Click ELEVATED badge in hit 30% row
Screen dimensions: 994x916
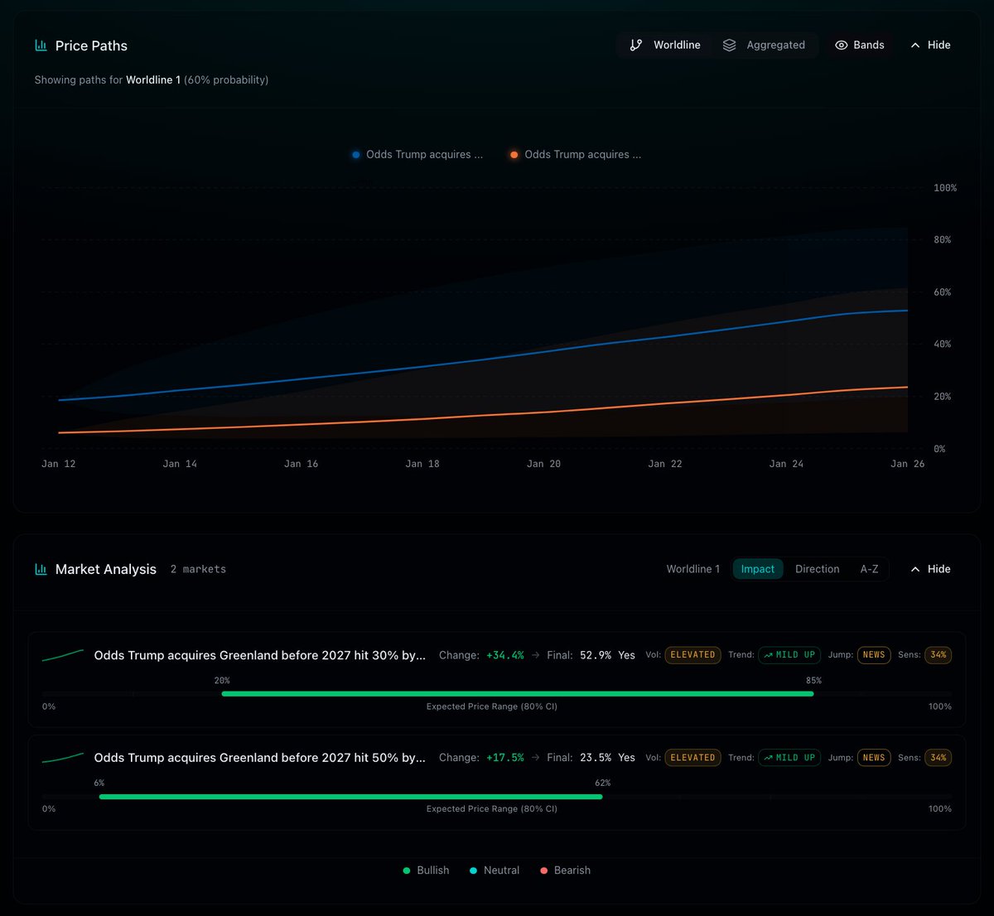coord(692,655)
